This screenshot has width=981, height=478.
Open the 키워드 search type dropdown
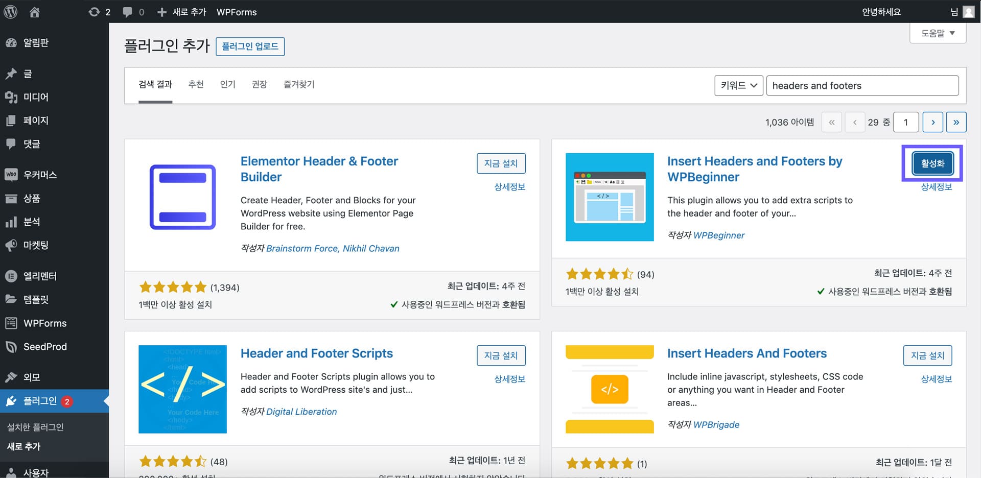pyautogui.click(x=739, y=85)
